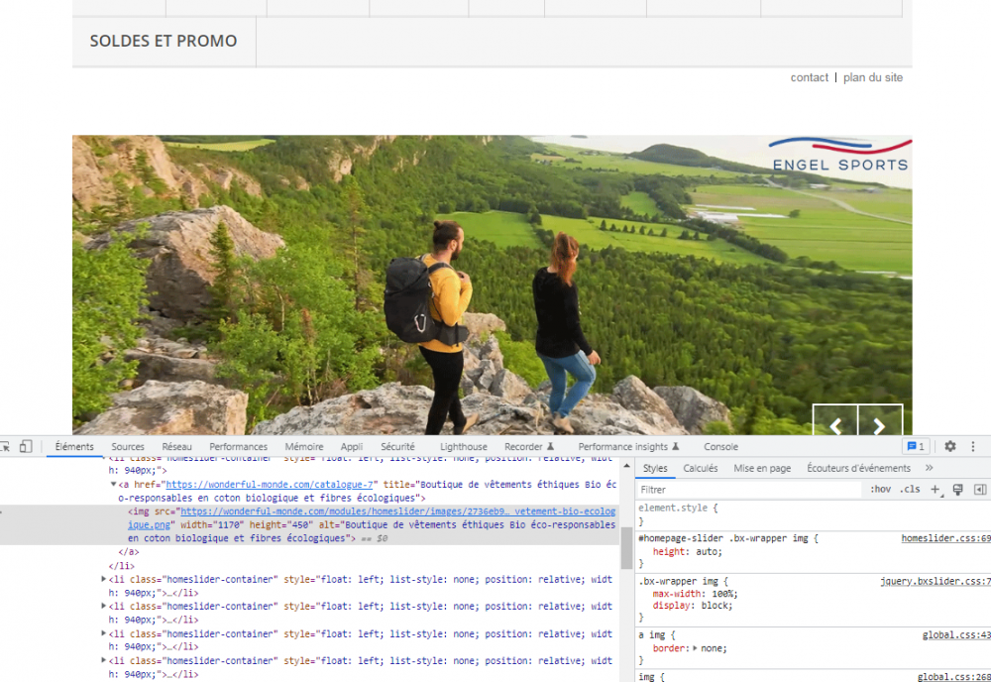The image size is (991, 682).
Task: Open the homeslider.css source link
Action: (x=945, y=538)
